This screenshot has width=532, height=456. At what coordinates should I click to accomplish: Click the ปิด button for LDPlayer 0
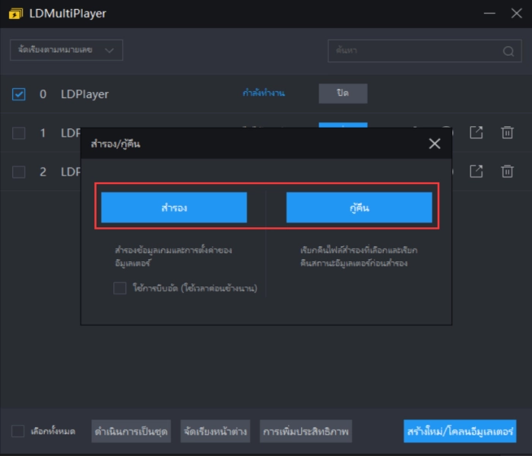point(343,93)
